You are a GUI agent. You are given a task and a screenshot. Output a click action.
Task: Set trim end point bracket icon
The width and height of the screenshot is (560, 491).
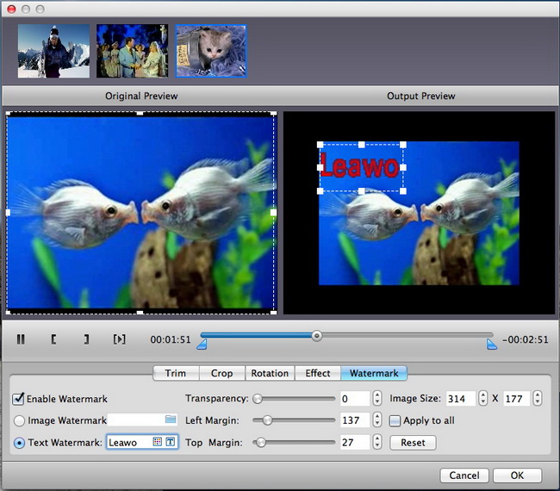(x=86, y=339)
